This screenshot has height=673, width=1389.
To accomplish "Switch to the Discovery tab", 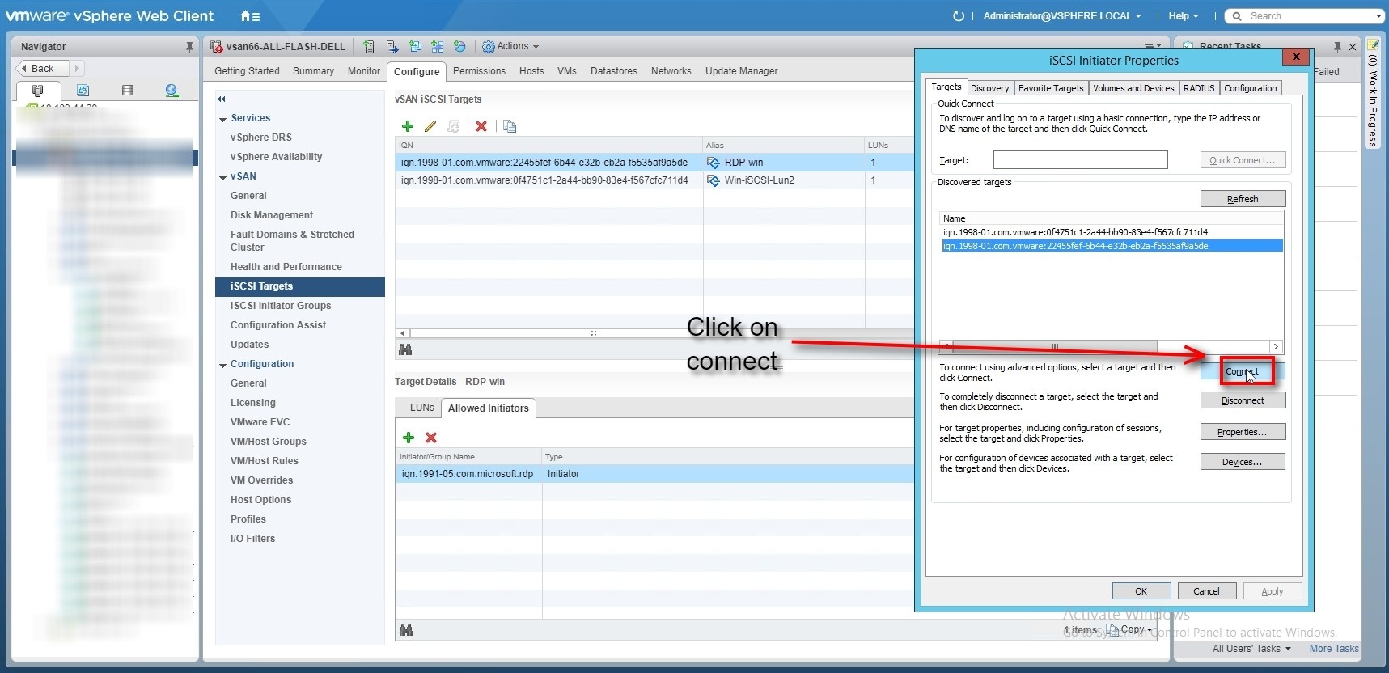I will click(989, 88).
